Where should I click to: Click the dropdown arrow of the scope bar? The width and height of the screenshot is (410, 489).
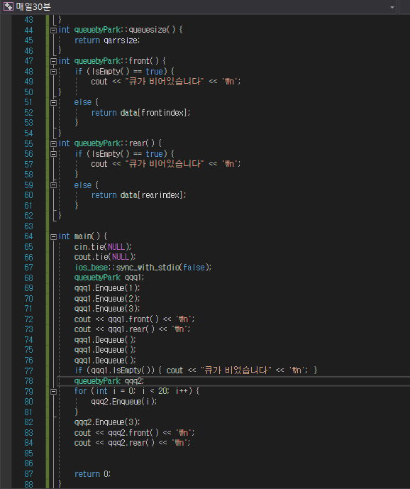coord(392,7)
